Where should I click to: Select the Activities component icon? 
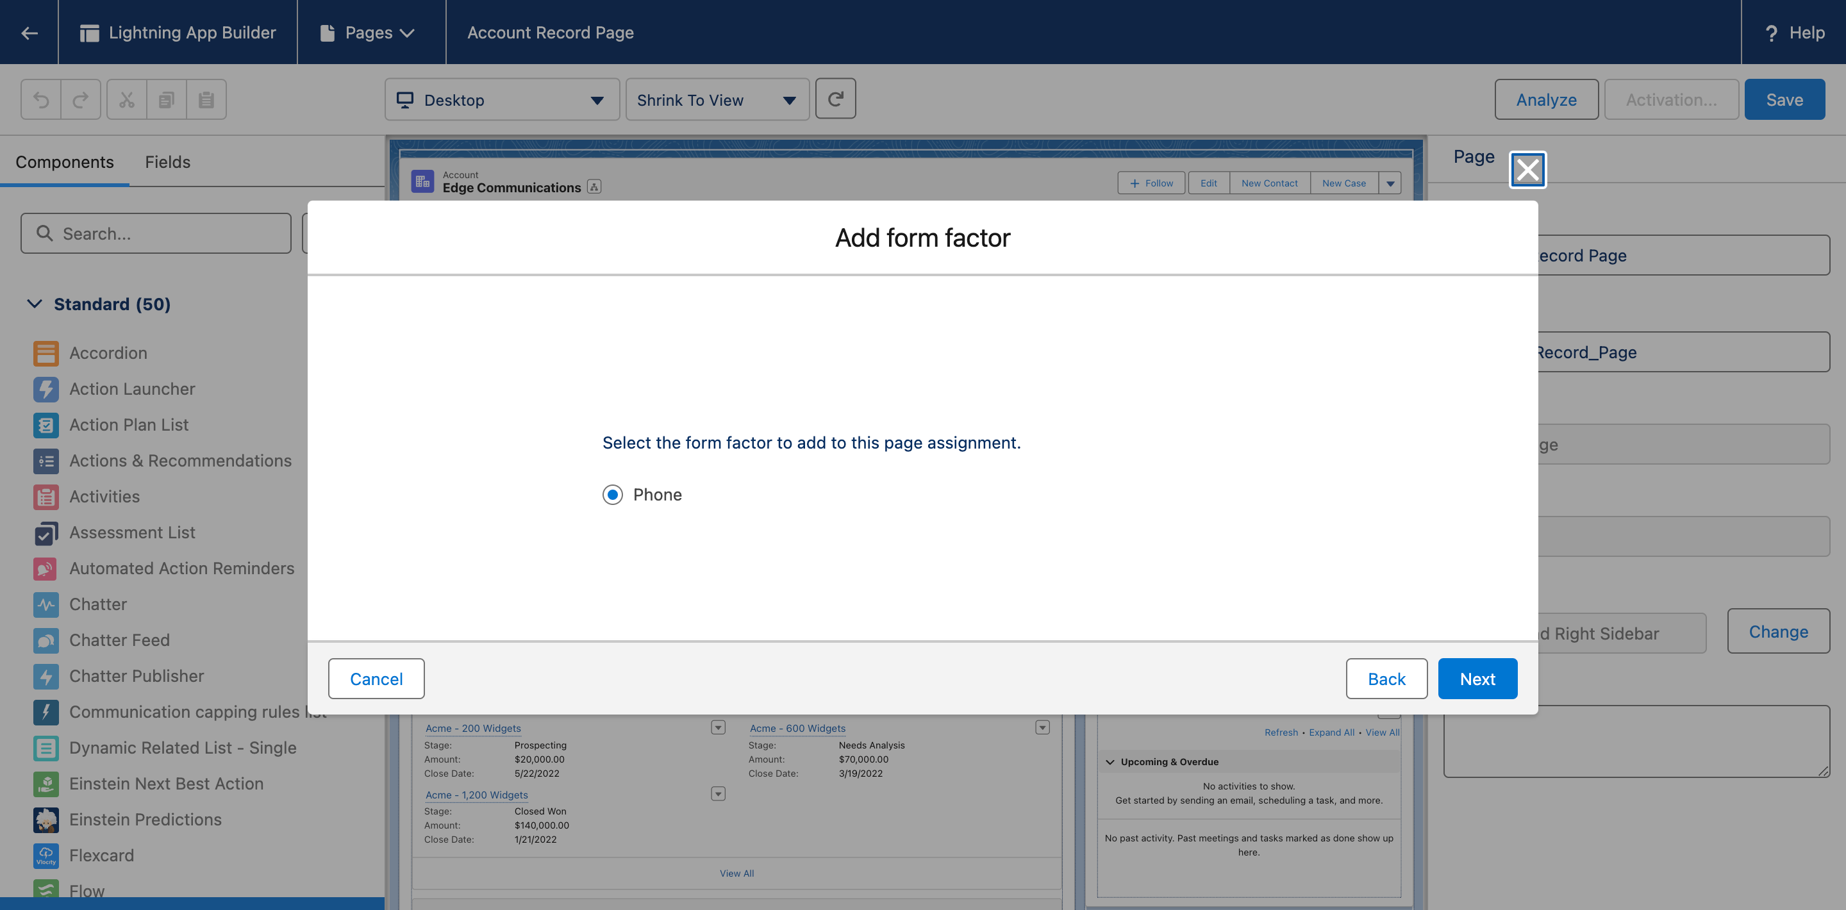(45, 497)
